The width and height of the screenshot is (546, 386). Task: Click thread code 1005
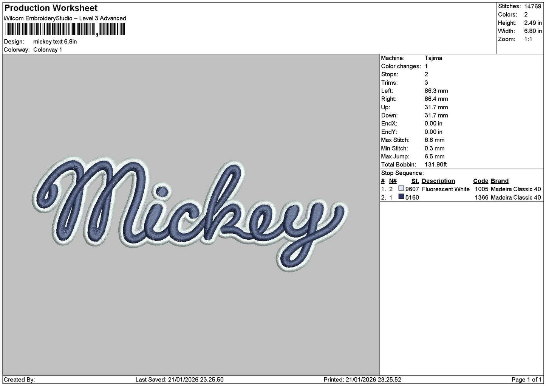[481, 189]
